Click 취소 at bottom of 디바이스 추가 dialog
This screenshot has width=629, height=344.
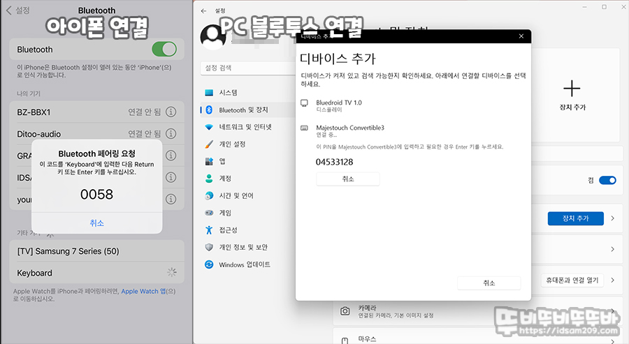pyautogui.click(x=489, y=283)
